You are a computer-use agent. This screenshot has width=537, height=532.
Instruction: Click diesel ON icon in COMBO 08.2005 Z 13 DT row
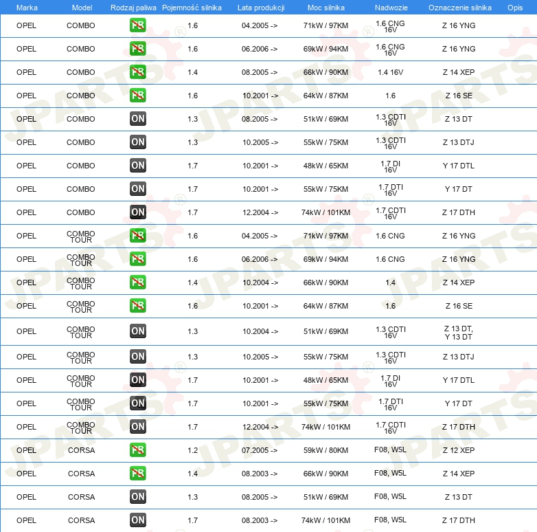point(137,119)
